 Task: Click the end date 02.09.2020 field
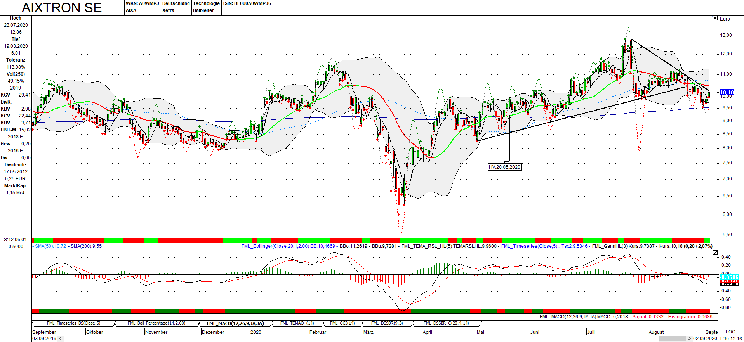pos(705,339)
